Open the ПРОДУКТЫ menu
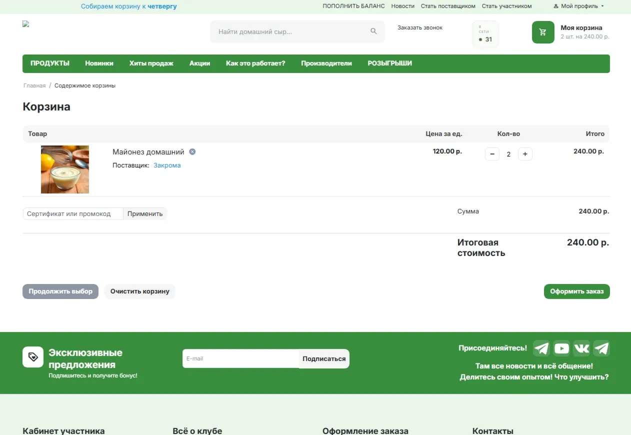The height and width of the screenshot is (435, 631). (x=50, y=63)
